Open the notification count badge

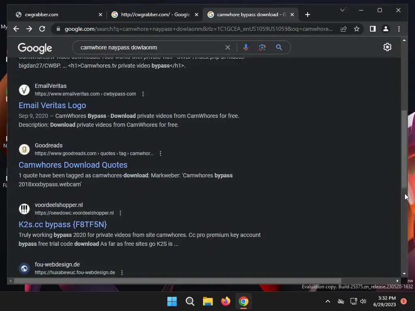coord(404,301)
